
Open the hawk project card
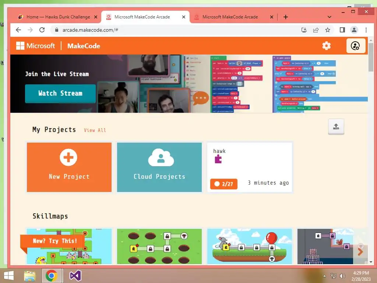click(250, 167)
